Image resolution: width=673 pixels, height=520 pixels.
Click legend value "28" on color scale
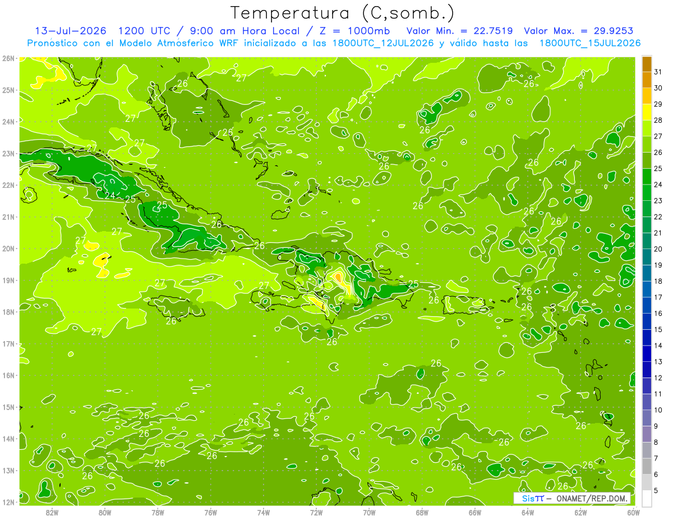point(658,120)
